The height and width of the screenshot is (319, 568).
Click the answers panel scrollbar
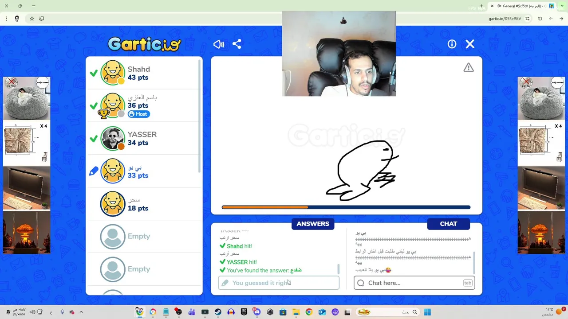[x=339, y=269]
